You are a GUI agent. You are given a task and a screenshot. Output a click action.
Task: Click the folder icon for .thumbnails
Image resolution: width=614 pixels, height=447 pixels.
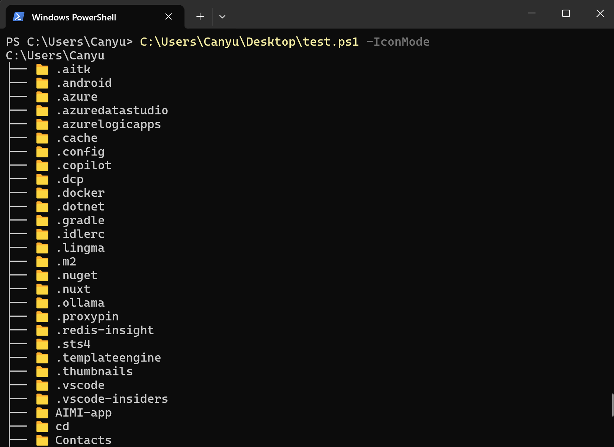tap(42, 372)
